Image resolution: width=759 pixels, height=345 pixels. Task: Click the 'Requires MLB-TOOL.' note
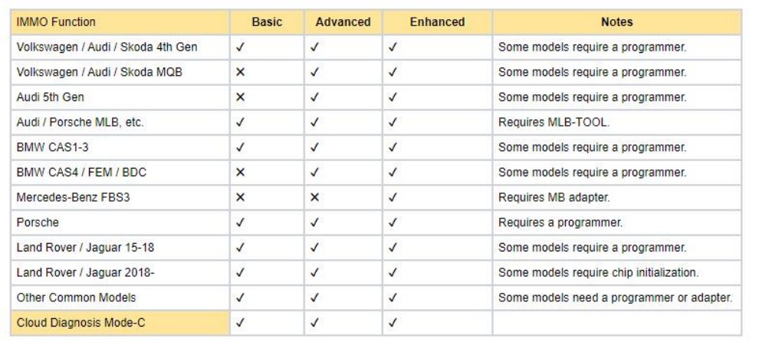554,122
